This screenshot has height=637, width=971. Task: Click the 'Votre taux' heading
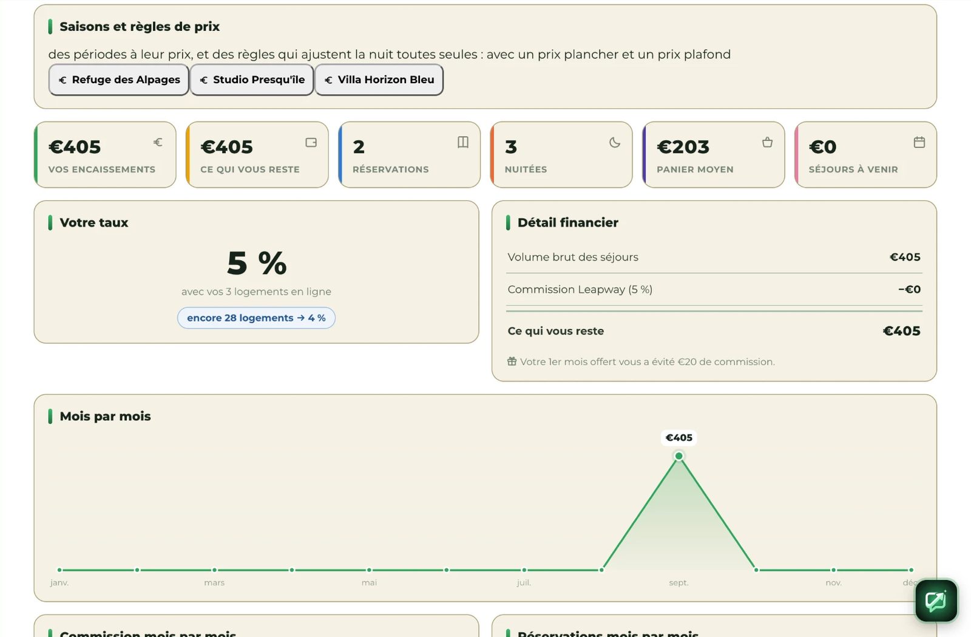94,222
